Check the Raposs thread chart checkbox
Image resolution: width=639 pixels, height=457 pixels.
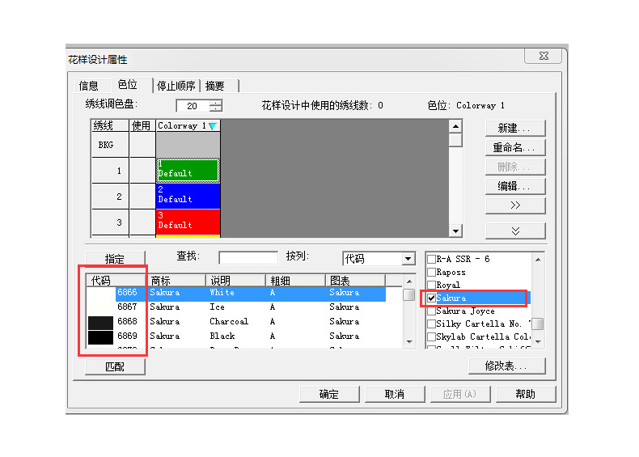[432, 272]
